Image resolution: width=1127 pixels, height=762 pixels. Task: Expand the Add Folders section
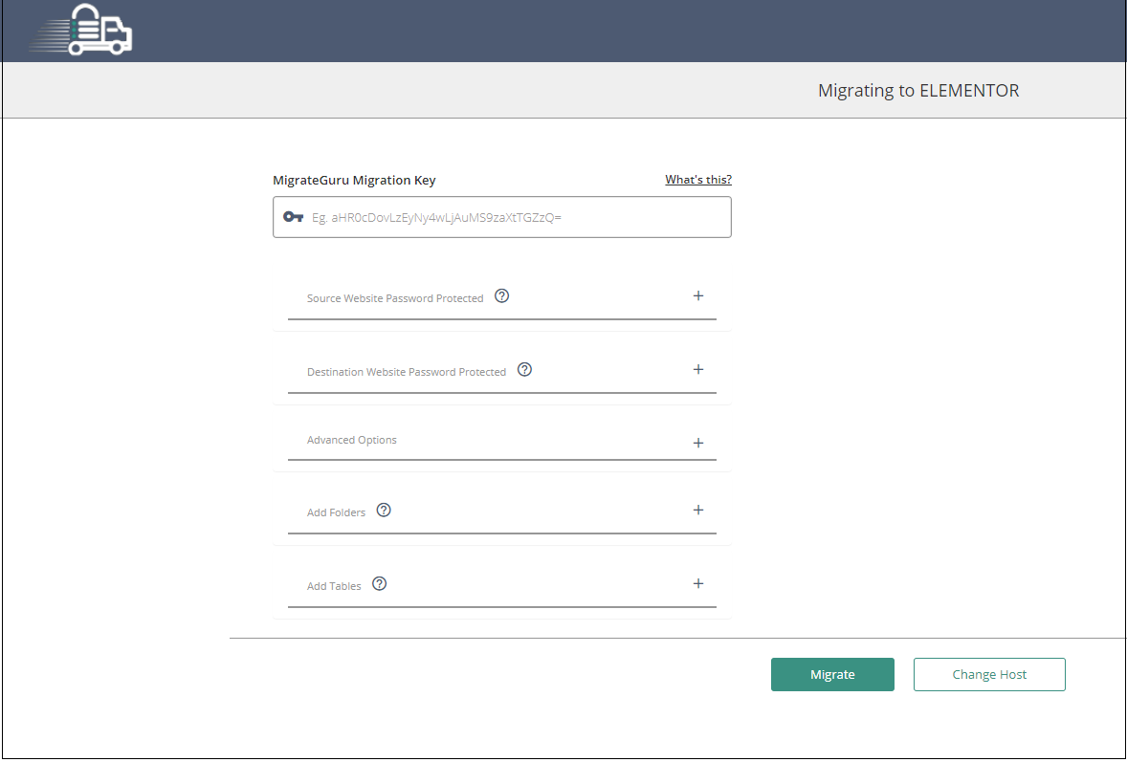pos(698,510)
